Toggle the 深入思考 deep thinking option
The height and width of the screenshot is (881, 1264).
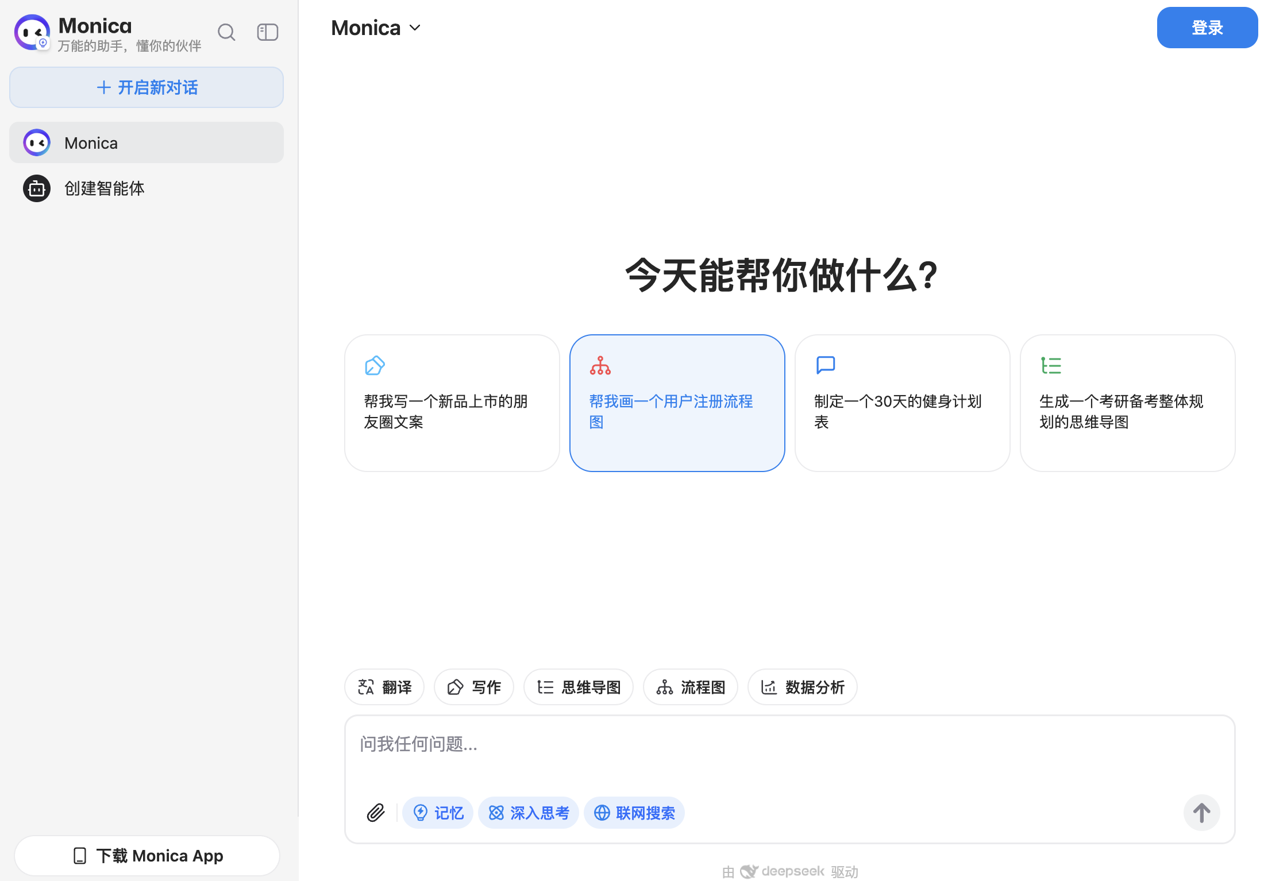point(529,813)
